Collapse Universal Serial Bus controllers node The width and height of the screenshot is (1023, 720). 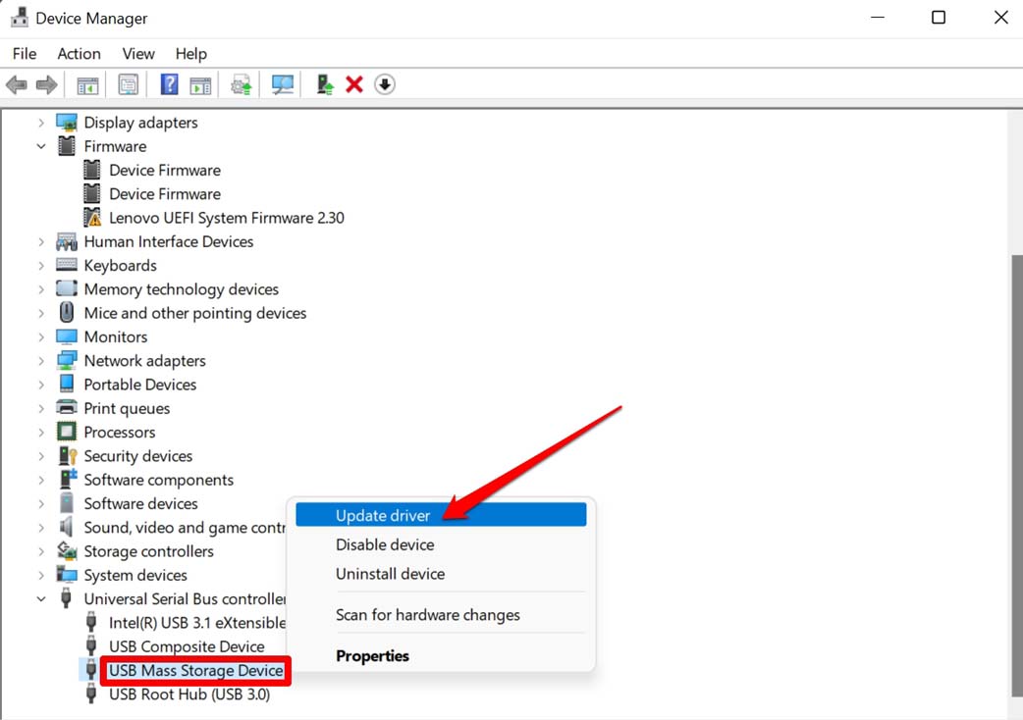click(41, 599)
